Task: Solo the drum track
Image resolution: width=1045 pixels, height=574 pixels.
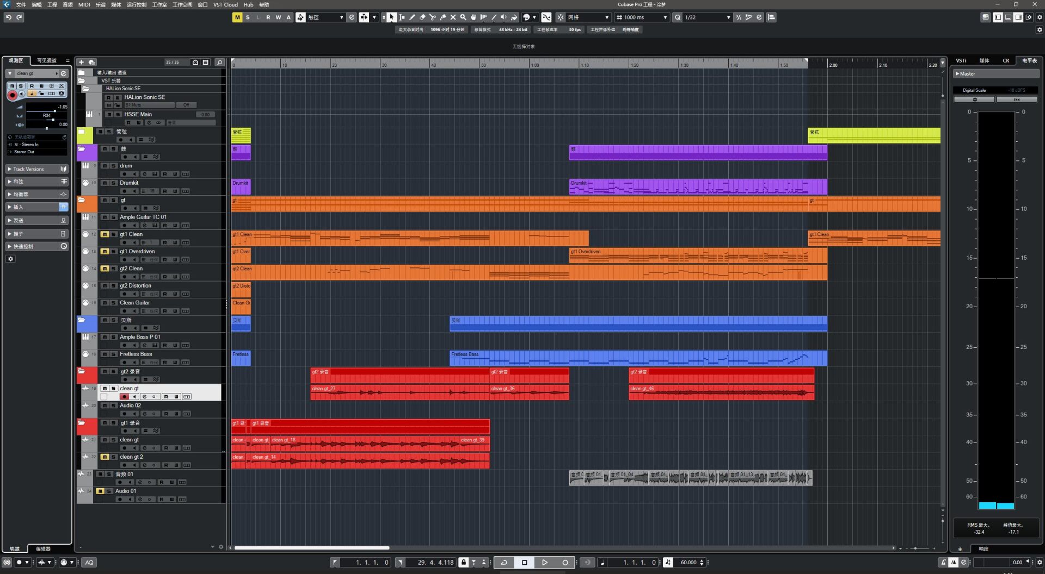Action: pos(113,166)
